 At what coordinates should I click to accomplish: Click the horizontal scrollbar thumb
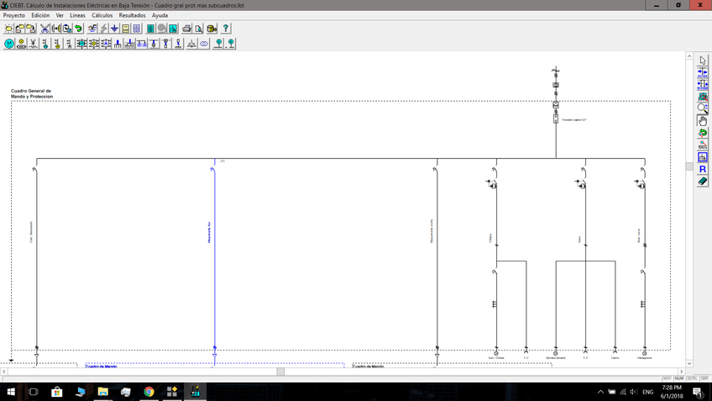pyautogui.click(x=280, y=372)
